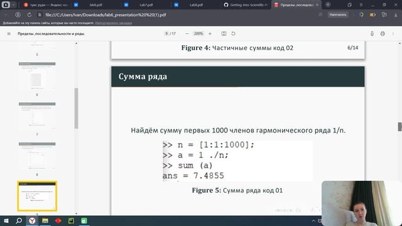Image resolution: width=402 pixels, height=226 pixels.
Task: Reload the current browser page
Action: coord(30,15)
